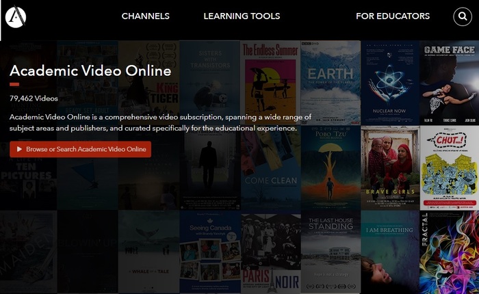This screenshot has height=294, width=479.
Task: Select the Academic Video Online heading
Action: click(90, 71)
